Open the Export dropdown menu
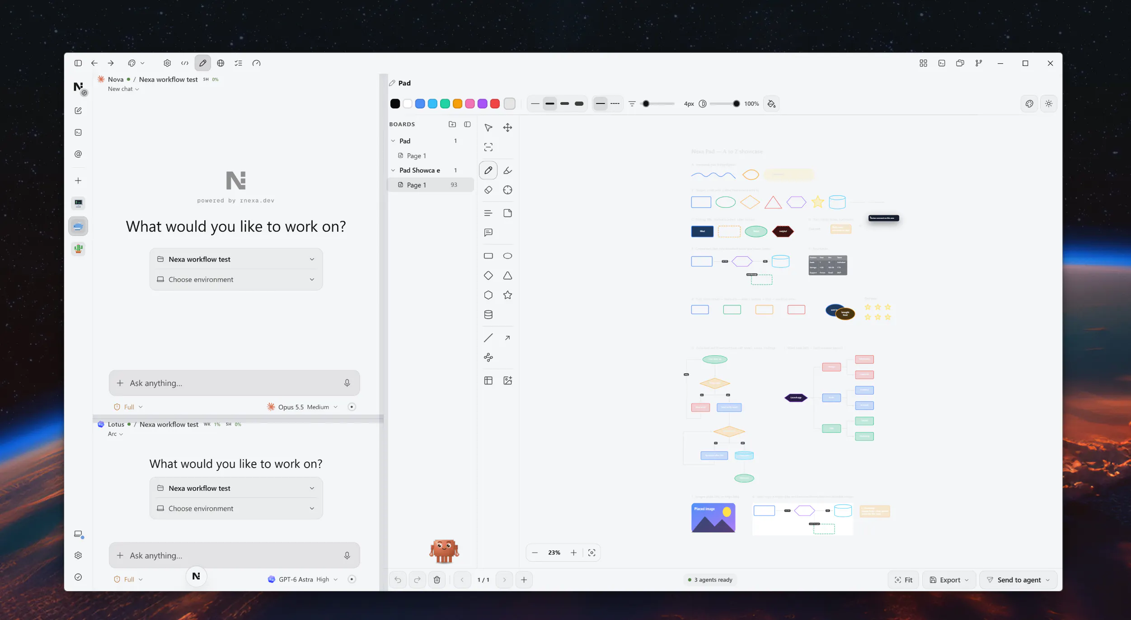1131x620 pixels. coord(949,580)
